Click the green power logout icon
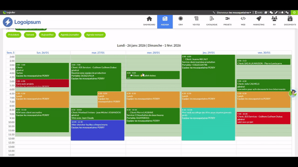298x167 pixels. pyautogui.click(x=294, y=13)
